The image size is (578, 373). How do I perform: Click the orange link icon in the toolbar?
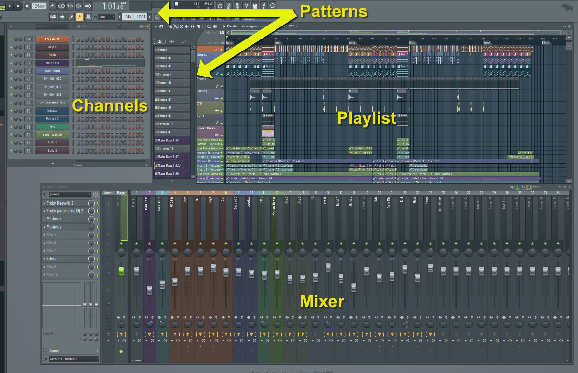pos(79,17)
